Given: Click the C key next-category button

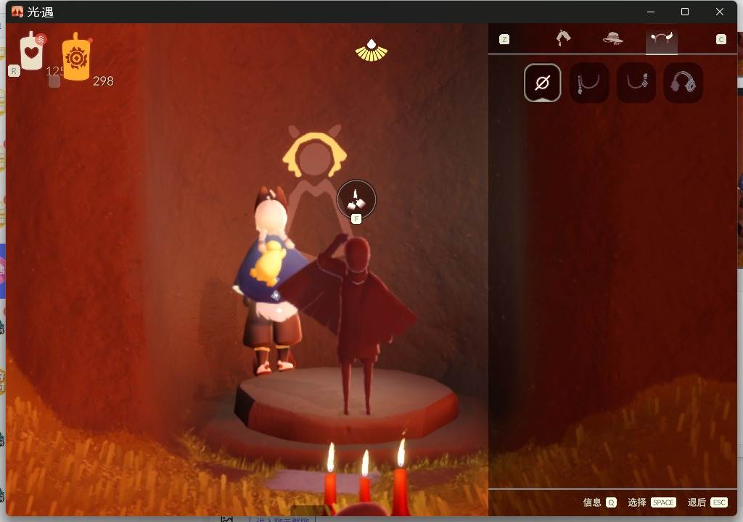Looking at the screenshot, I should point(721,39).
